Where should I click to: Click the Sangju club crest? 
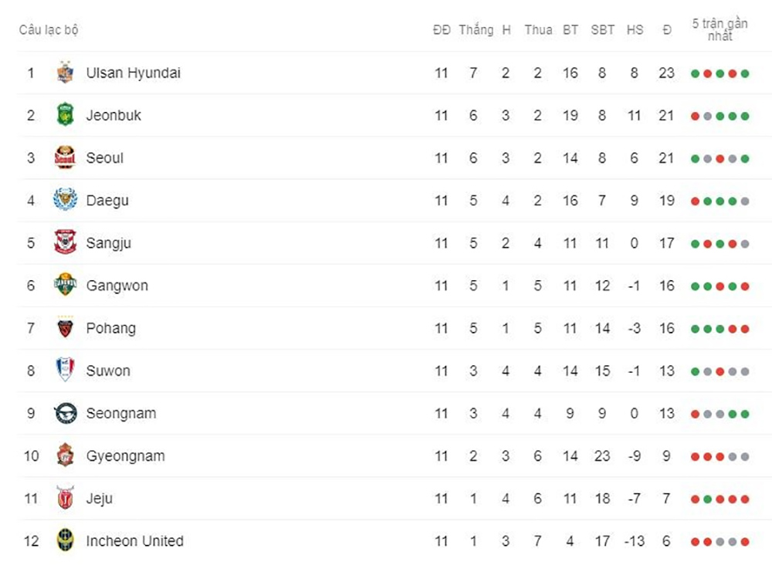click(x=66, y=242)
